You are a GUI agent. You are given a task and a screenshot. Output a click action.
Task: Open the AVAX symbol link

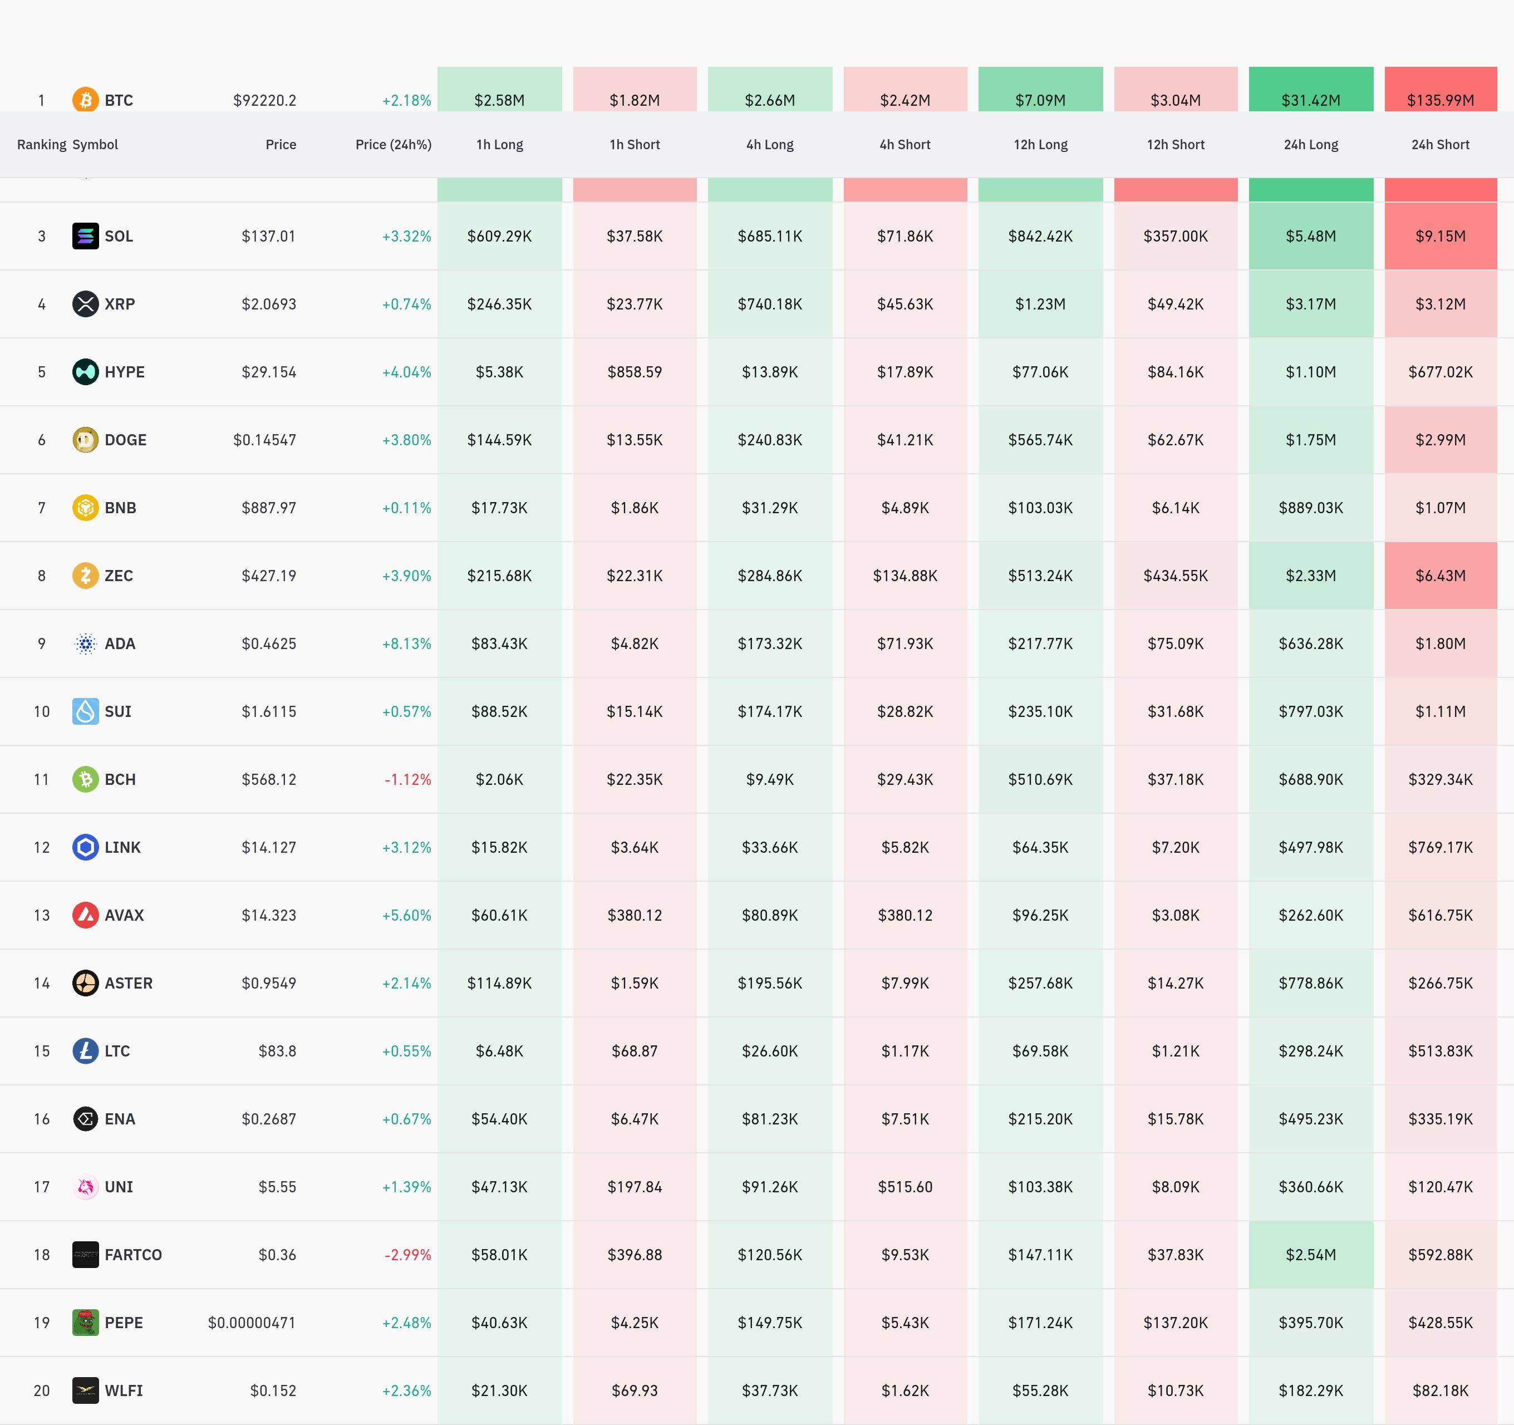(124, 915)
